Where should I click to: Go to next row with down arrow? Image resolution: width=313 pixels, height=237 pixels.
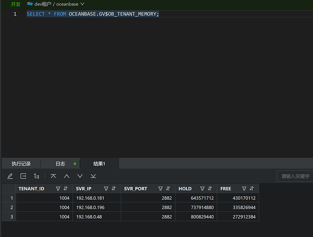80,176
